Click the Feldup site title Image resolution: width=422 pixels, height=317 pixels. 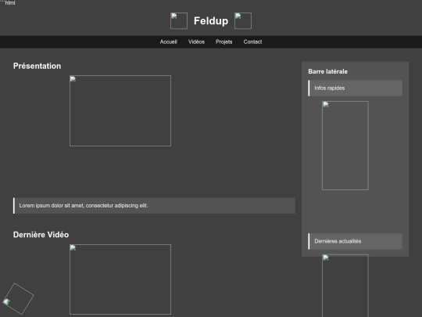[x=211, y=21]
